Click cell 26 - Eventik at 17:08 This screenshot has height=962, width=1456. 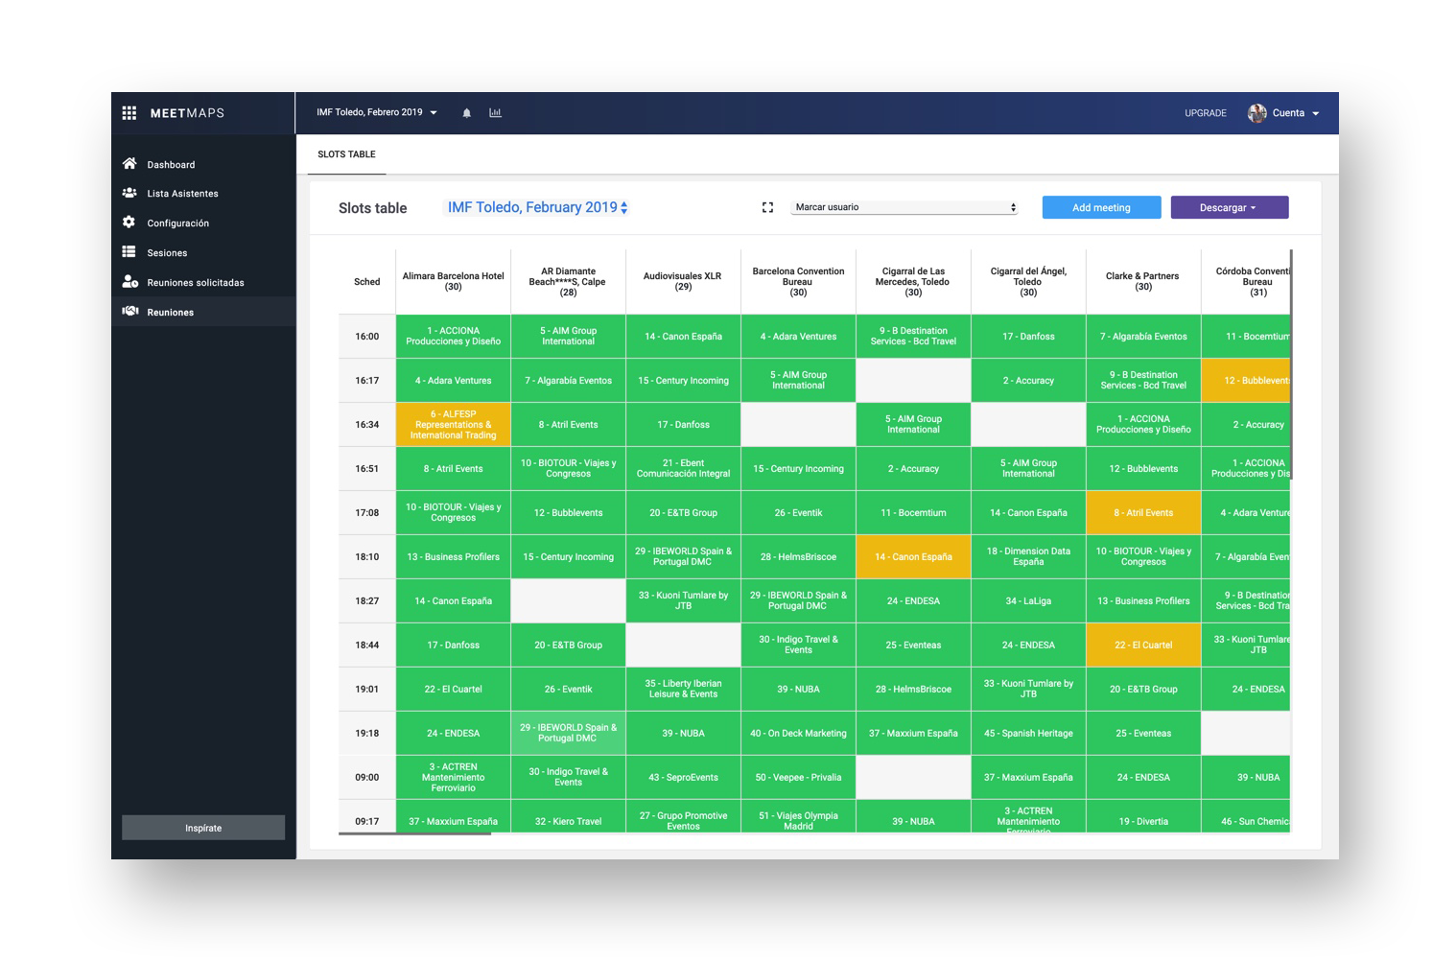(x=798, y=513)
